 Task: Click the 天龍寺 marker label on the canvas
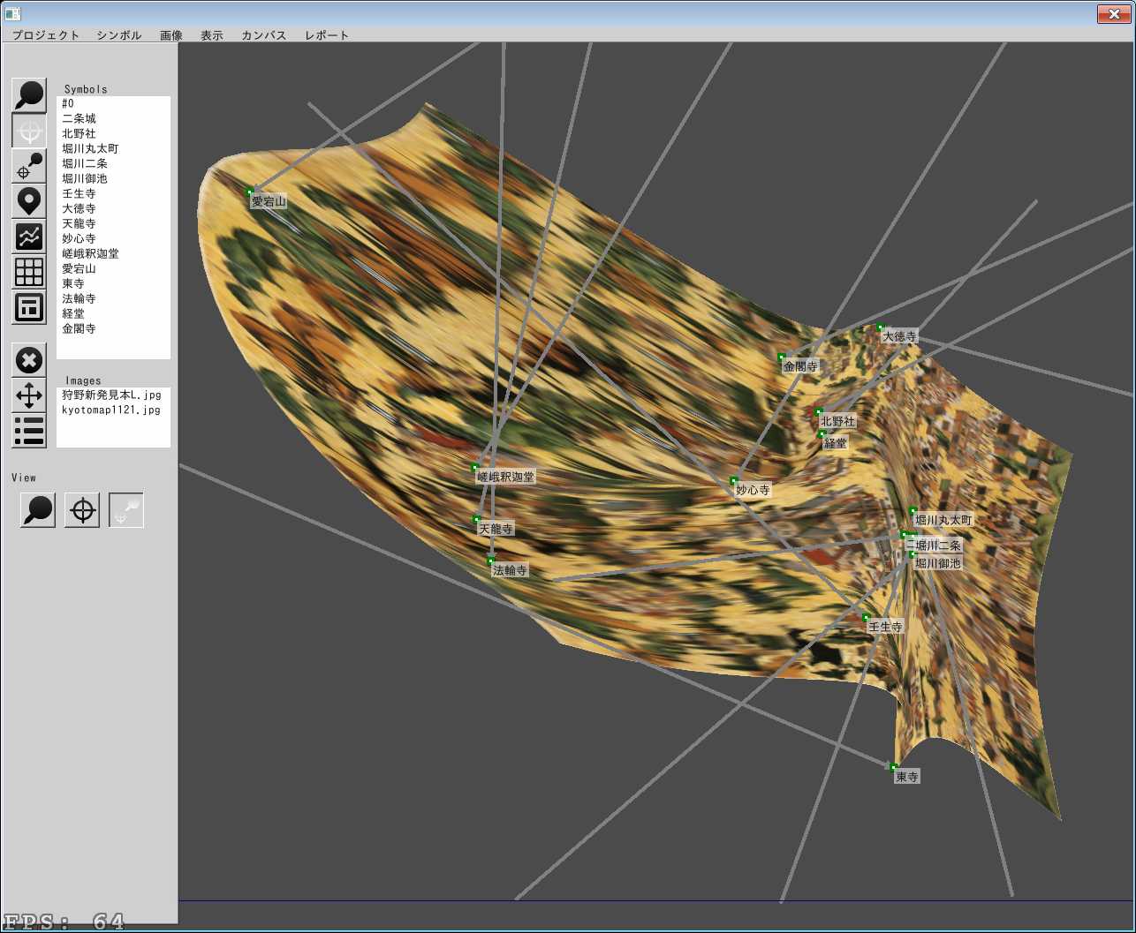pyautogui.click(x=496, y=529)
